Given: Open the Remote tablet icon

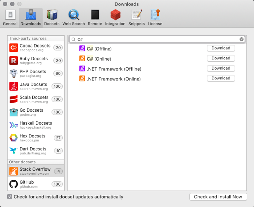Looking at the screenshot, I should (x=95, y=15).
